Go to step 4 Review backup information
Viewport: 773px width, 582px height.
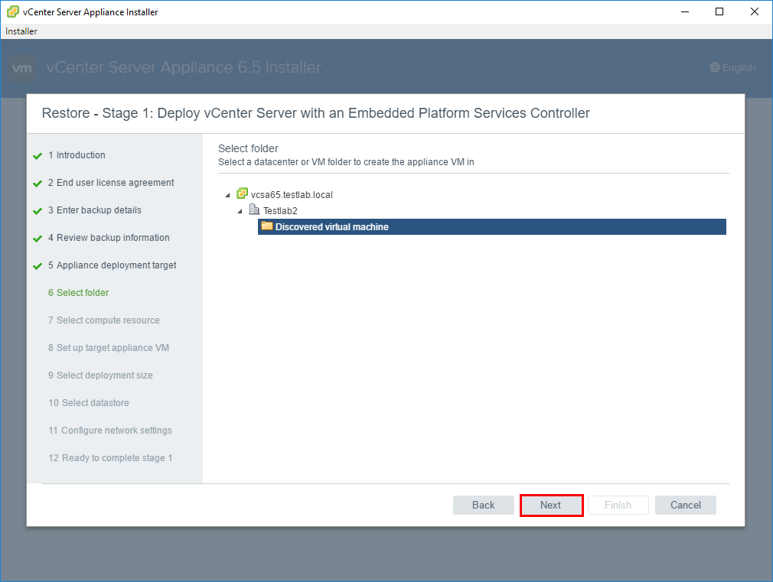tap(109, 238)
